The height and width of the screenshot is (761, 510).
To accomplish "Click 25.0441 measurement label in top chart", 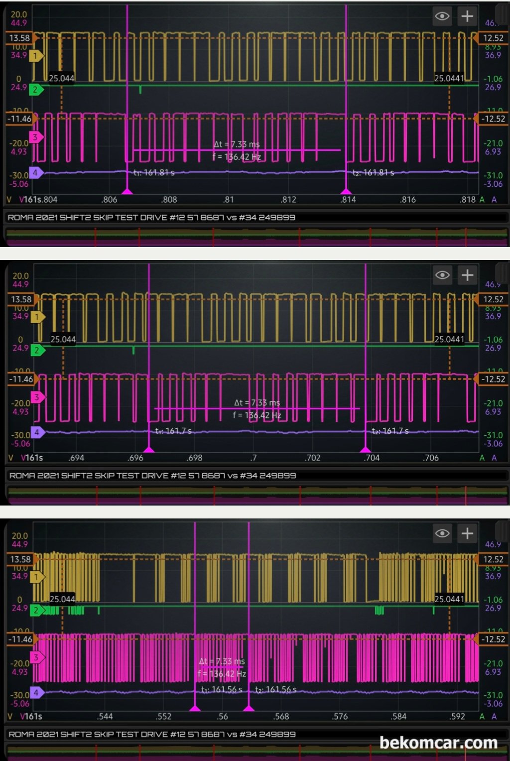I will coord(449,78).
